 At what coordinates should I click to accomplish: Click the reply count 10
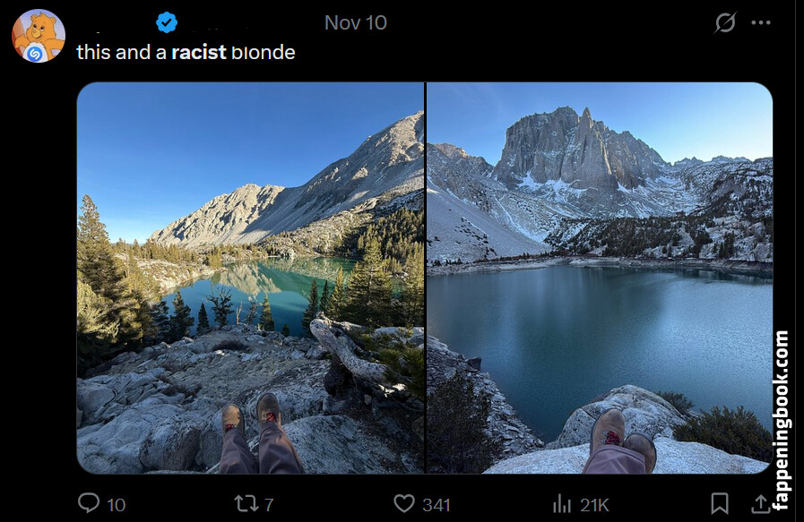(x=117, y=505)
